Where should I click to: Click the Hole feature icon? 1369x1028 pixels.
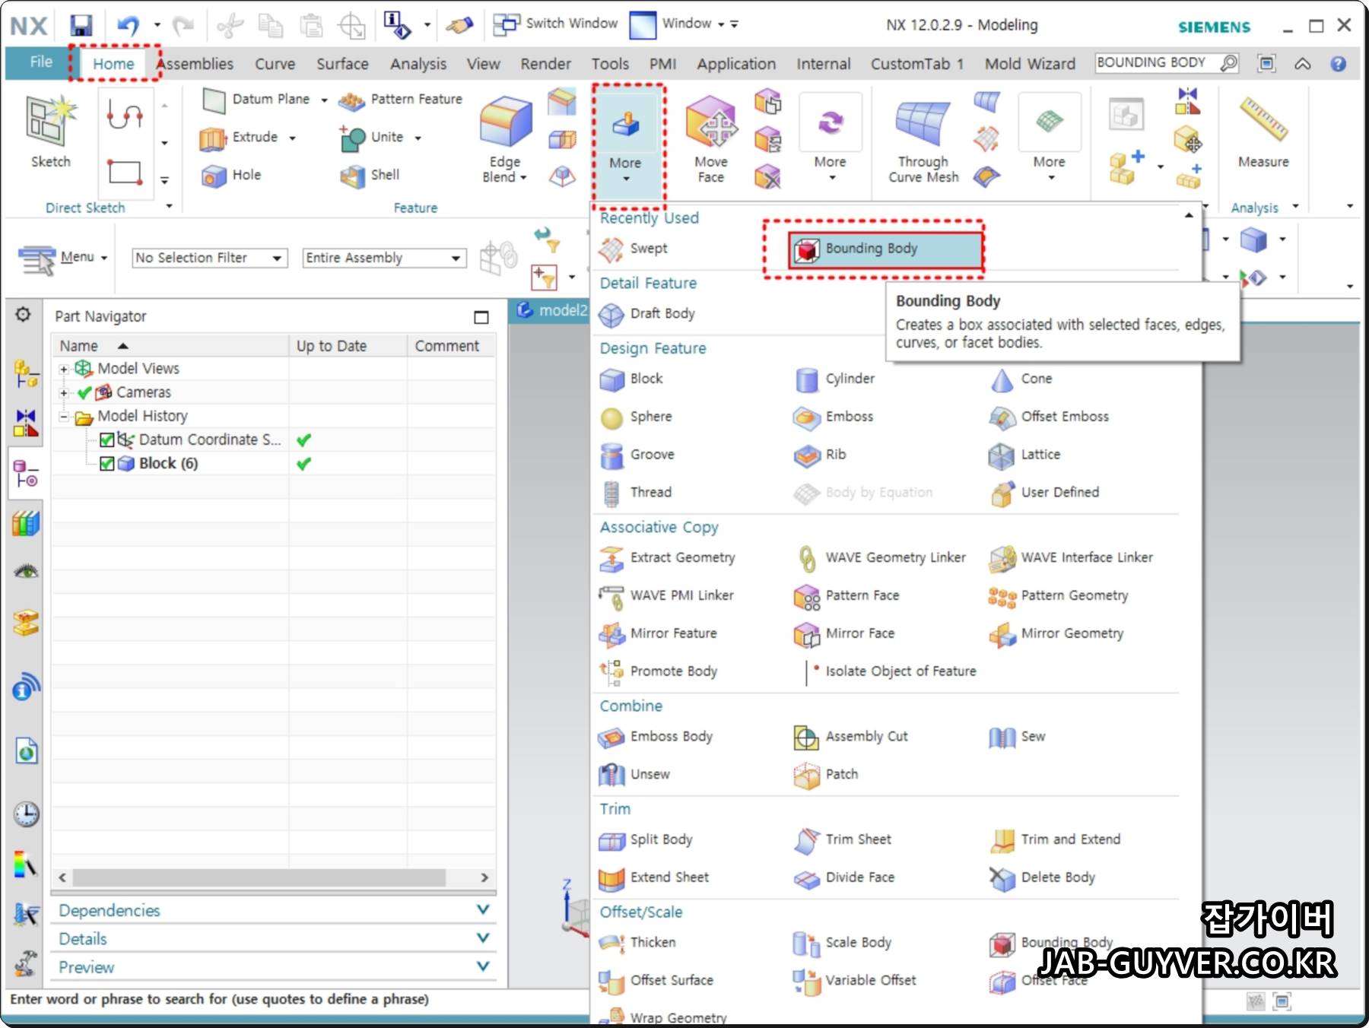click(x=213, y=176)
